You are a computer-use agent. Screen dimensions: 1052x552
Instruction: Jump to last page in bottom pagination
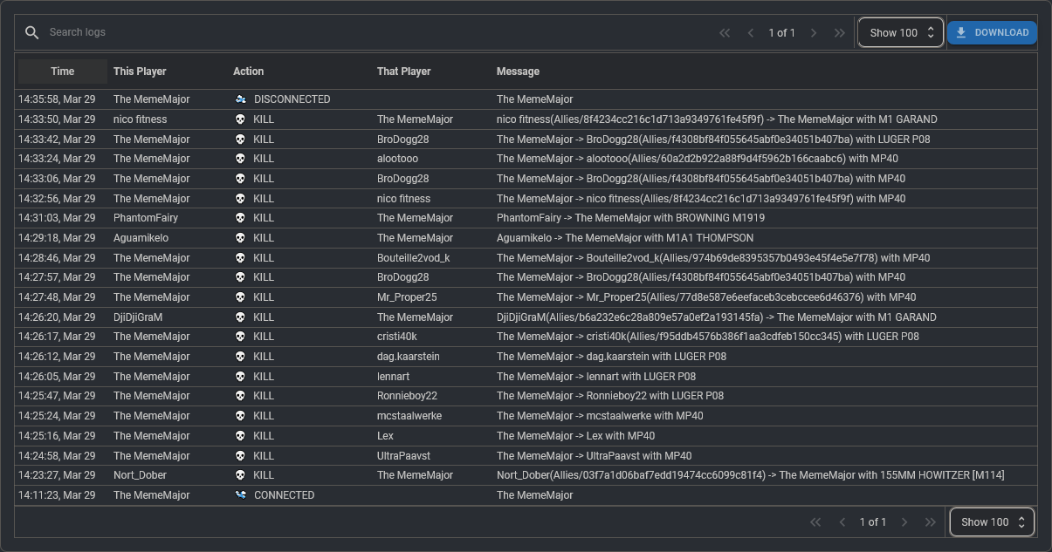(931, 522)
